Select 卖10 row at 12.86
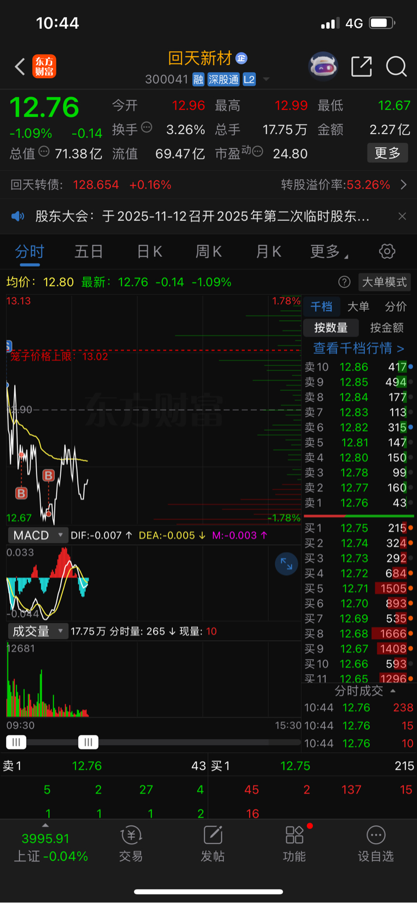Viewport: 417px width, 903px height. (x=358, y=367)
